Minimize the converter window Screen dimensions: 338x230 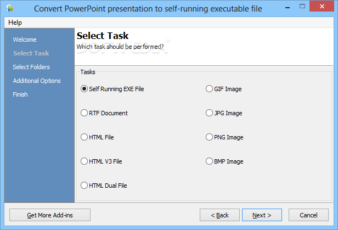click(x=288, y=8)
